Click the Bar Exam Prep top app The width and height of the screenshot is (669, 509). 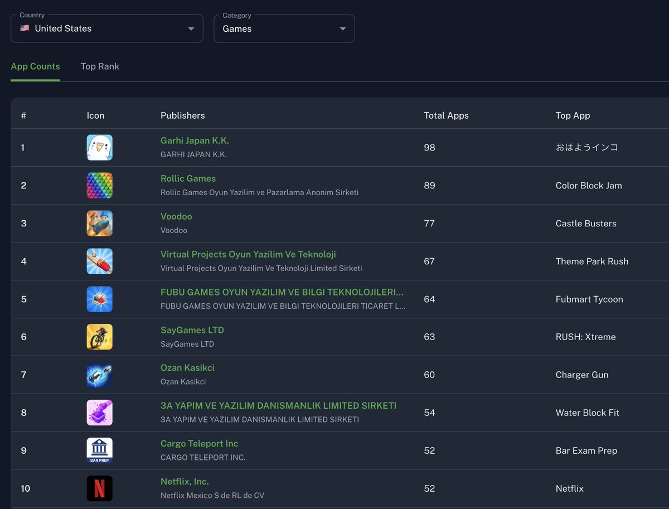(586, 451)
